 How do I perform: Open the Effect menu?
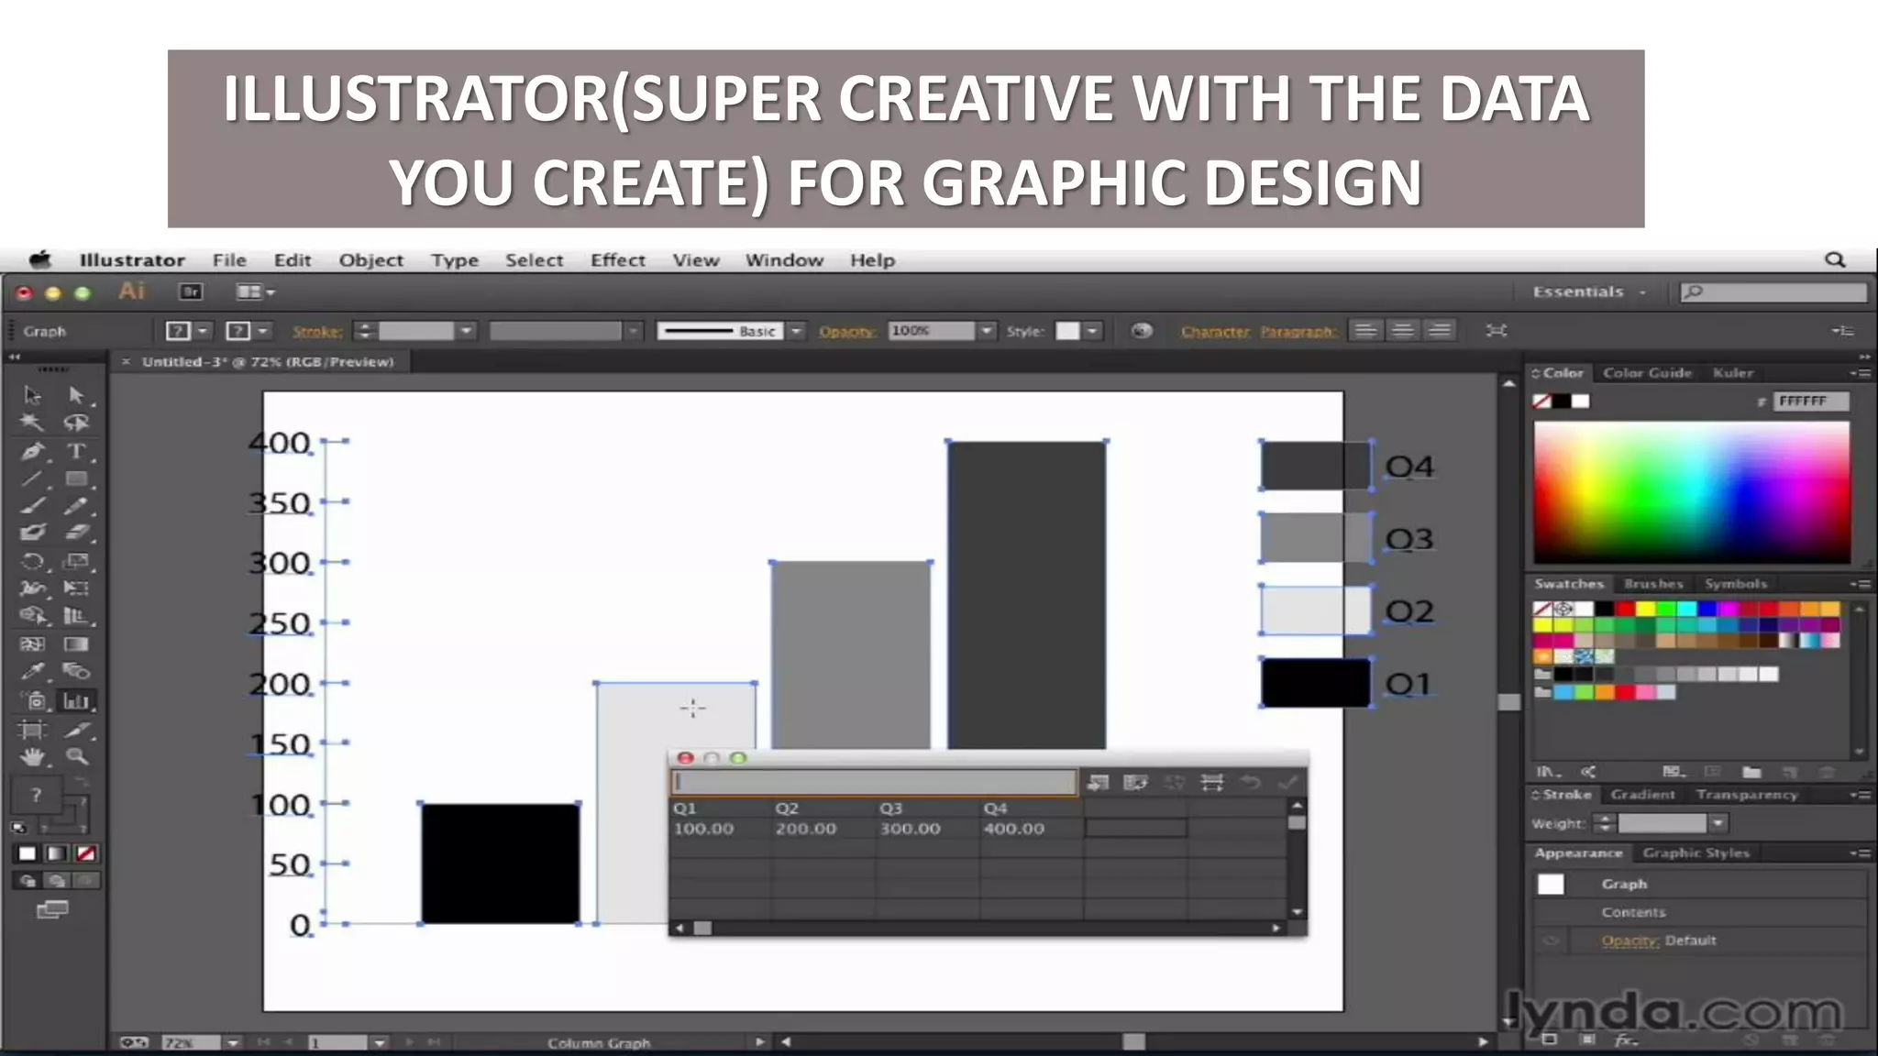[618, 260]
